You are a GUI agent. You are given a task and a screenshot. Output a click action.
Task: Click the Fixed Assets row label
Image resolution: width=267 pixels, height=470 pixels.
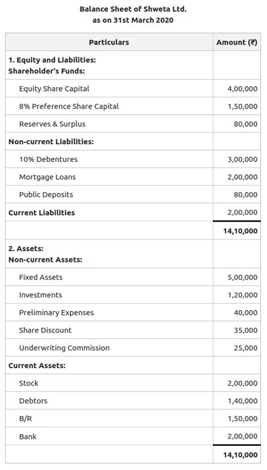pyautogui.click(x=41, y=277)
